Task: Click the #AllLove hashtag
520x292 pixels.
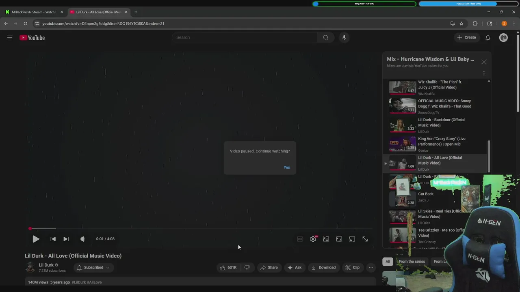Action: point(94,282)
